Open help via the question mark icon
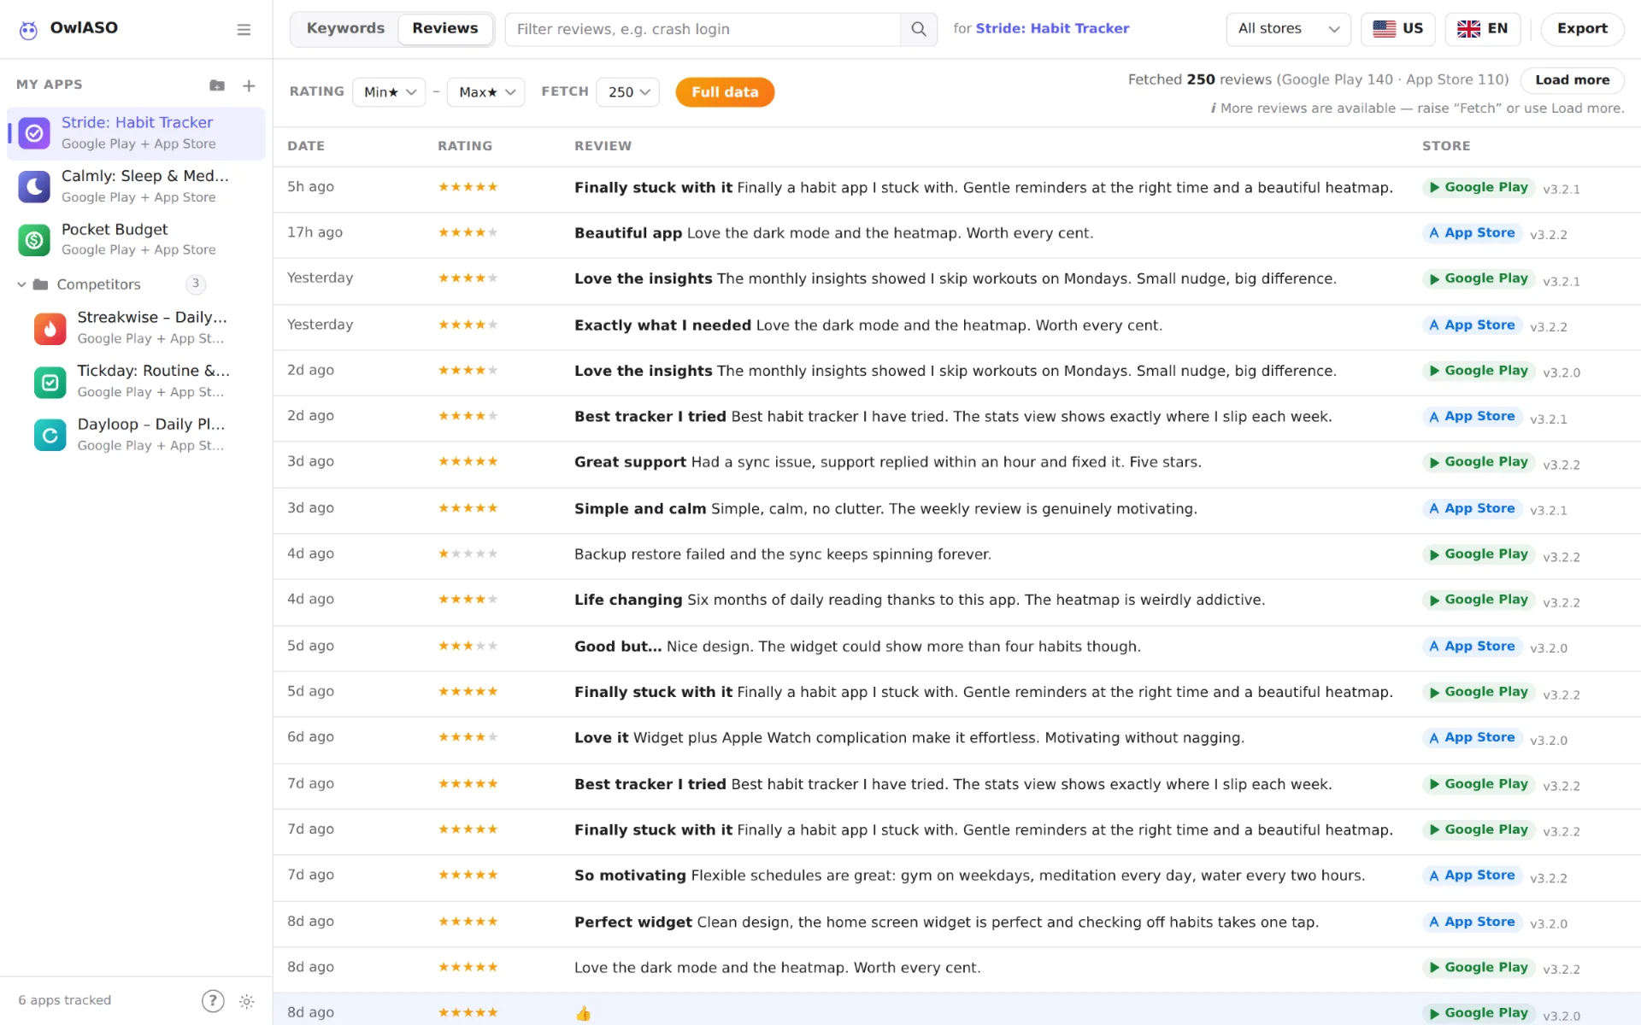The width and height of the screenshot is (1641, 1025). [213, 1001]
